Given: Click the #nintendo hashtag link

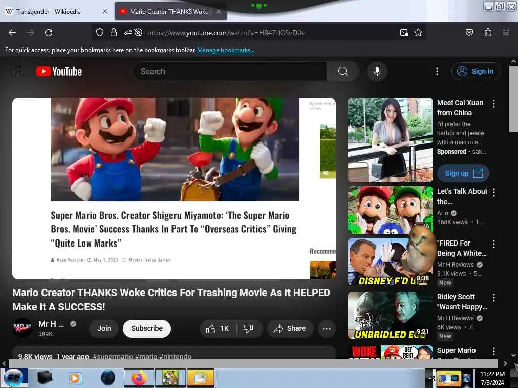Looking at the screenshot, I should pos(176,356).
